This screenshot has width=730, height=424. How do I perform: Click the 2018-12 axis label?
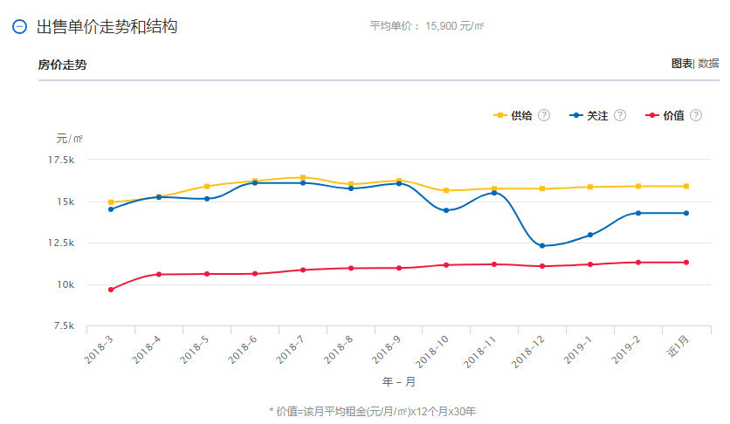pyautogui.click(x=527, y=352)
